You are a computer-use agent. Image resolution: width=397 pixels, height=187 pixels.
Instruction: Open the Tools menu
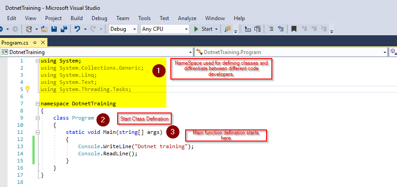144,18
